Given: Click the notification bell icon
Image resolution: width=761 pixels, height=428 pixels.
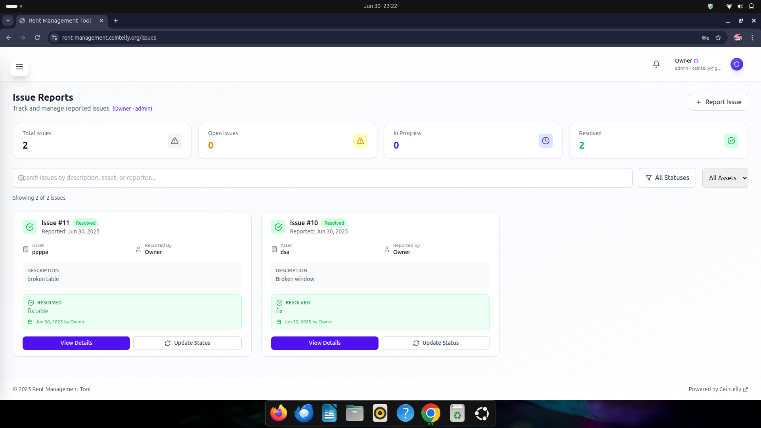Looking at the screenshot, I should [656, 64].
